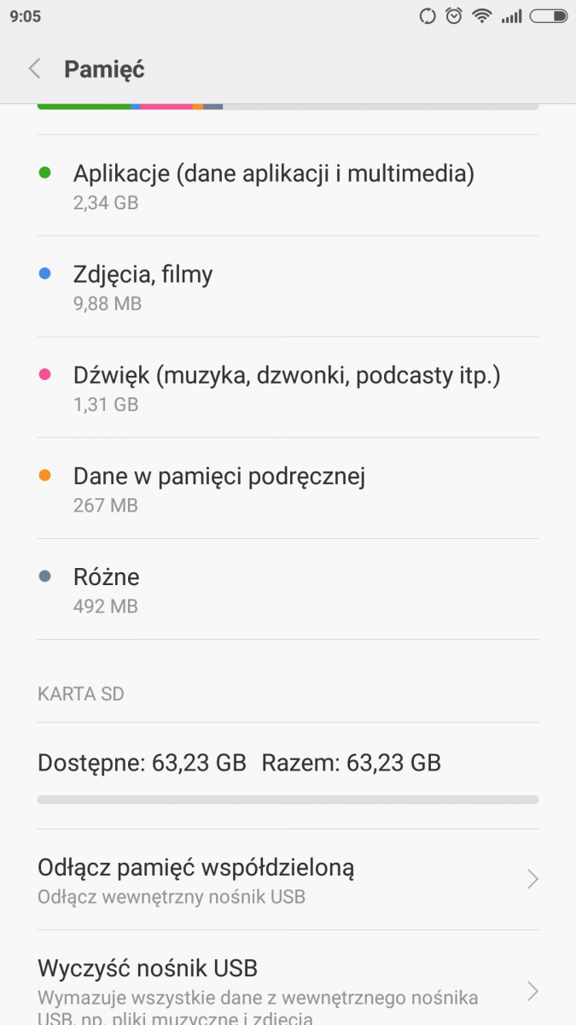This screenshot has height=1025, width=576.
Task: Tap the internal storage usage color bar
Action: 288,107
